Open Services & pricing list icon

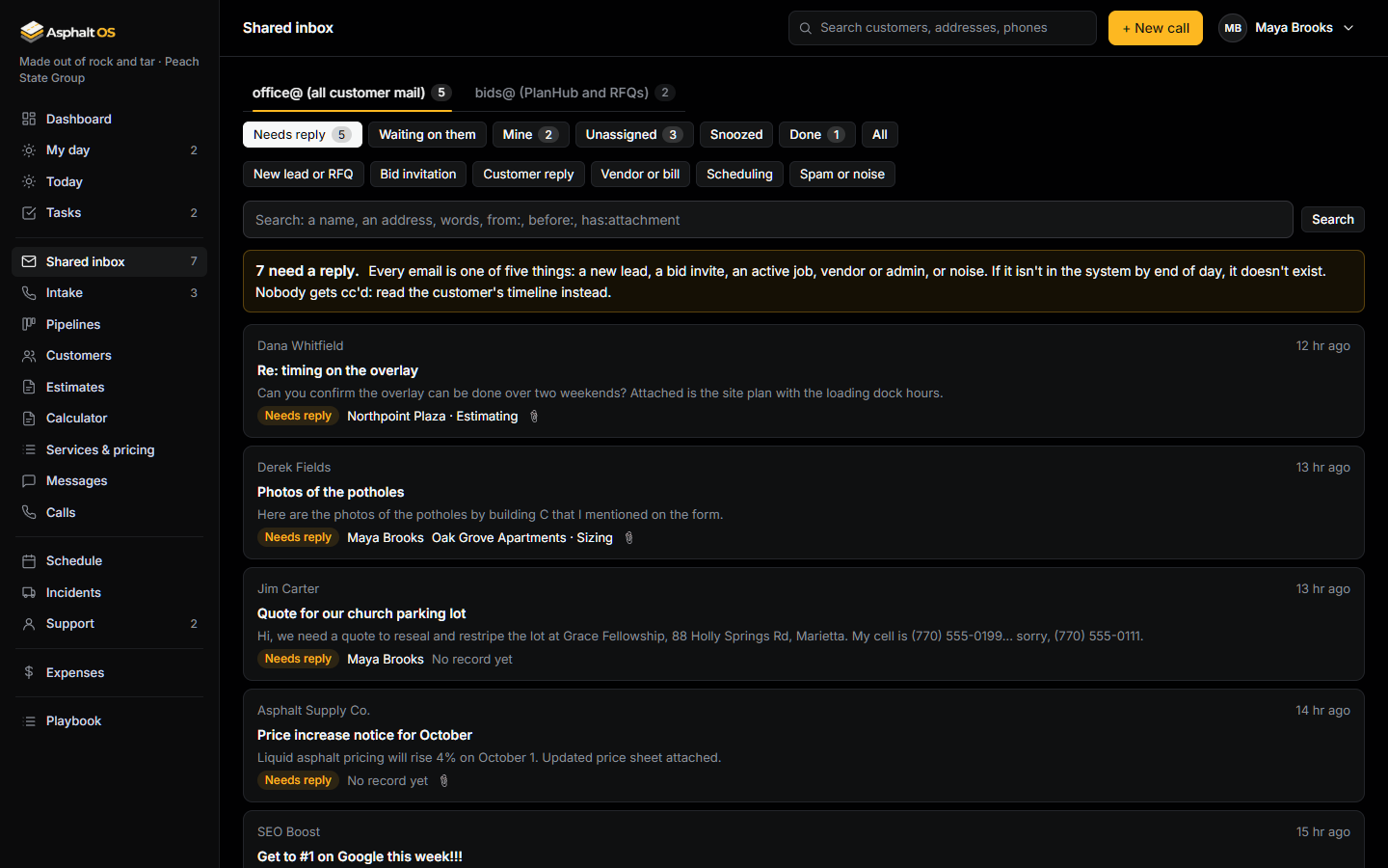(x=29, y=449)
